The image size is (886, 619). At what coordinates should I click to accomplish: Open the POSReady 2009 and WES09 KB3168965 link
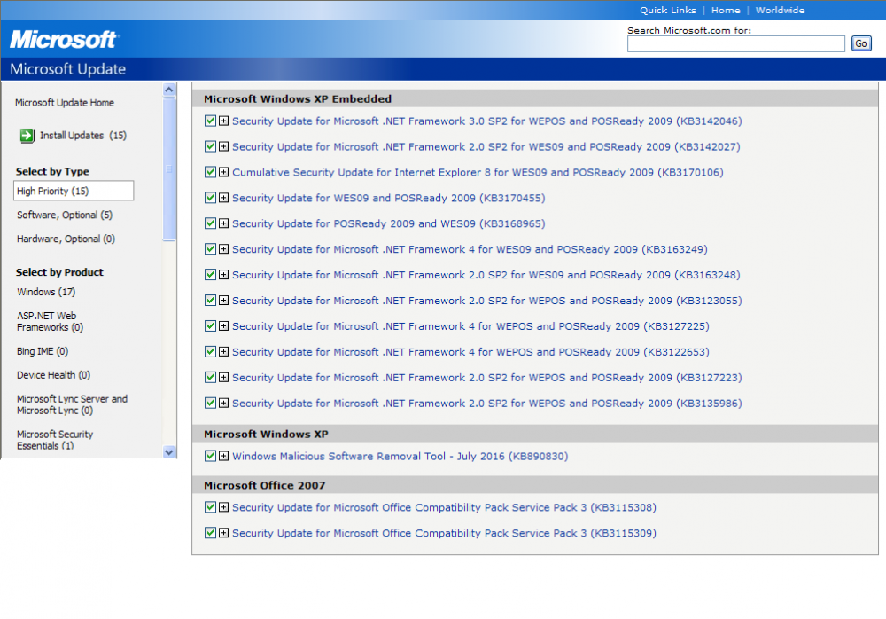(389, 223)
